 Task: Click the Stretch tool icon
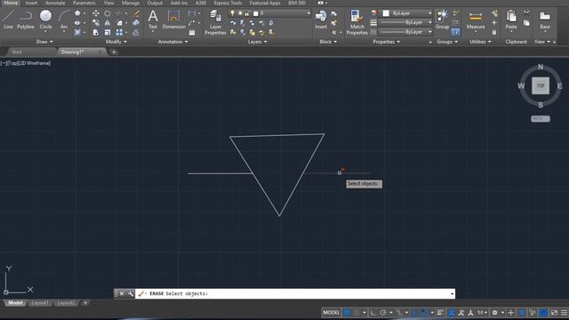pyautogui.click(x=96, y=32)
